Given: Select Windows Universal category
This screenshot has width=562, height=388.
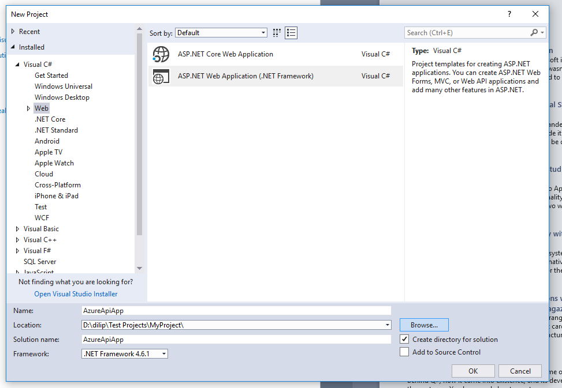Looking at the screenshot, I should click(x=64, y=86).
